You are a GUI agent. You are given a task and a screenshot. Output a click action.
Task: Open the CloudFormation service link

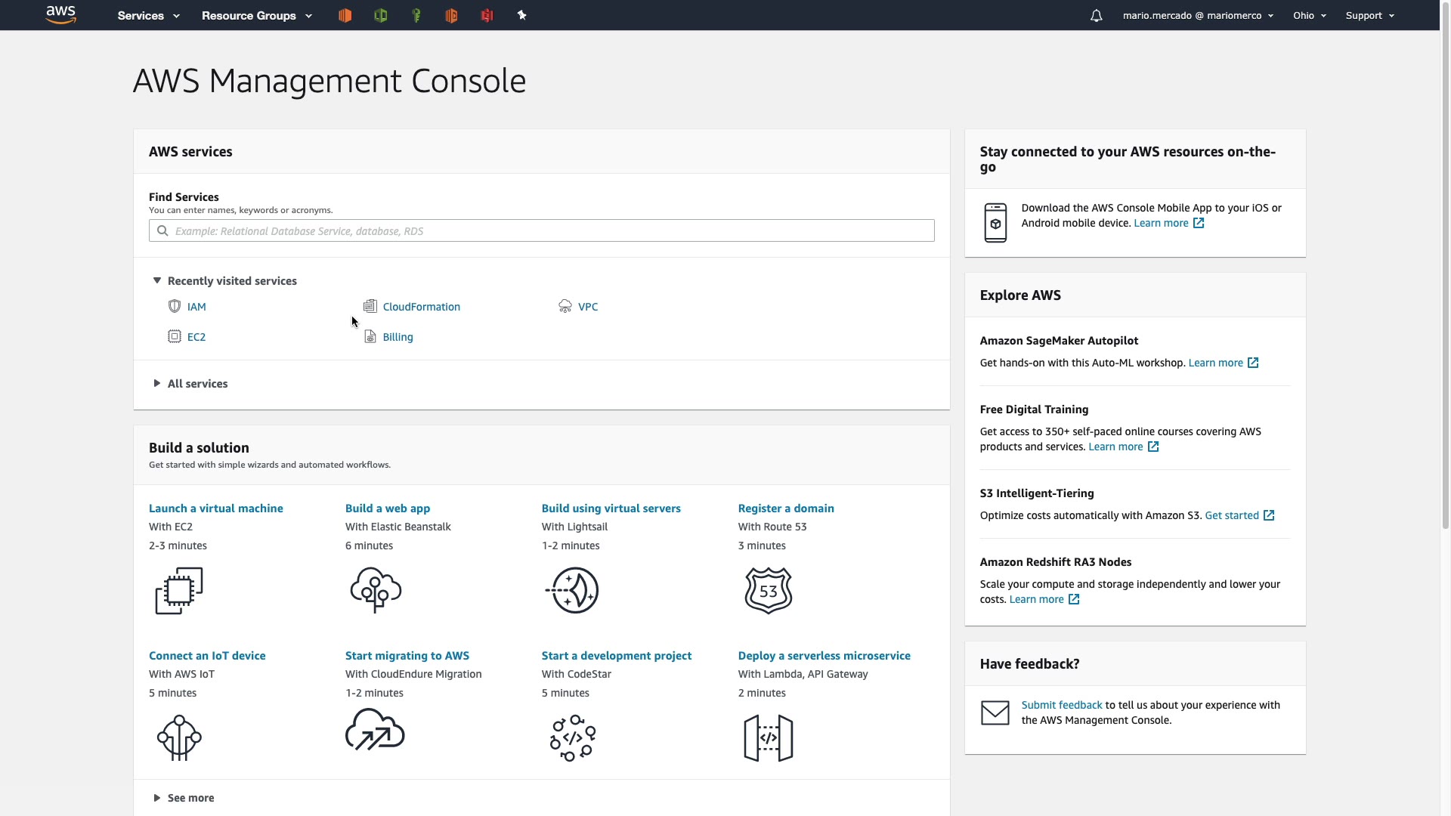(x=421, y=307)
